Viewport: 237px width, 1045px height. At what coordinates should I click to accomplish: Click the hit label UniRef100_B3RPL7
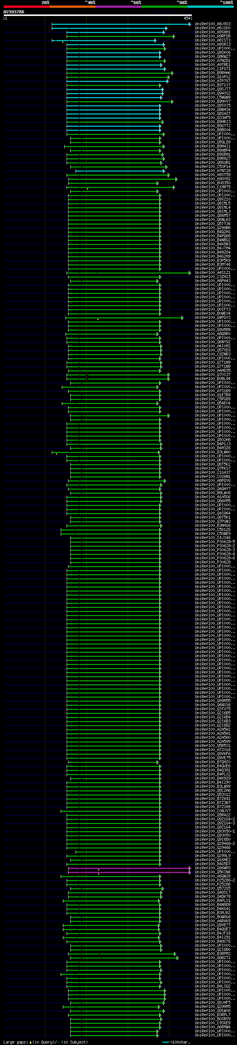213,1015
